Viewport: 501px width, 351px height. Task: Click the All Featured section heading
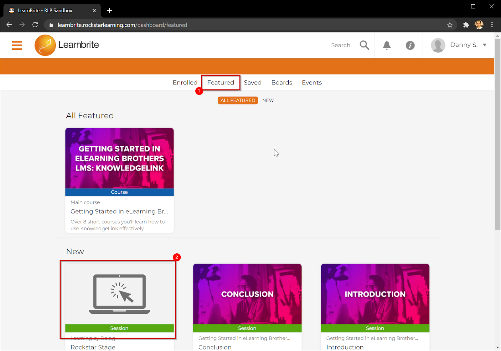pos(90,116)
